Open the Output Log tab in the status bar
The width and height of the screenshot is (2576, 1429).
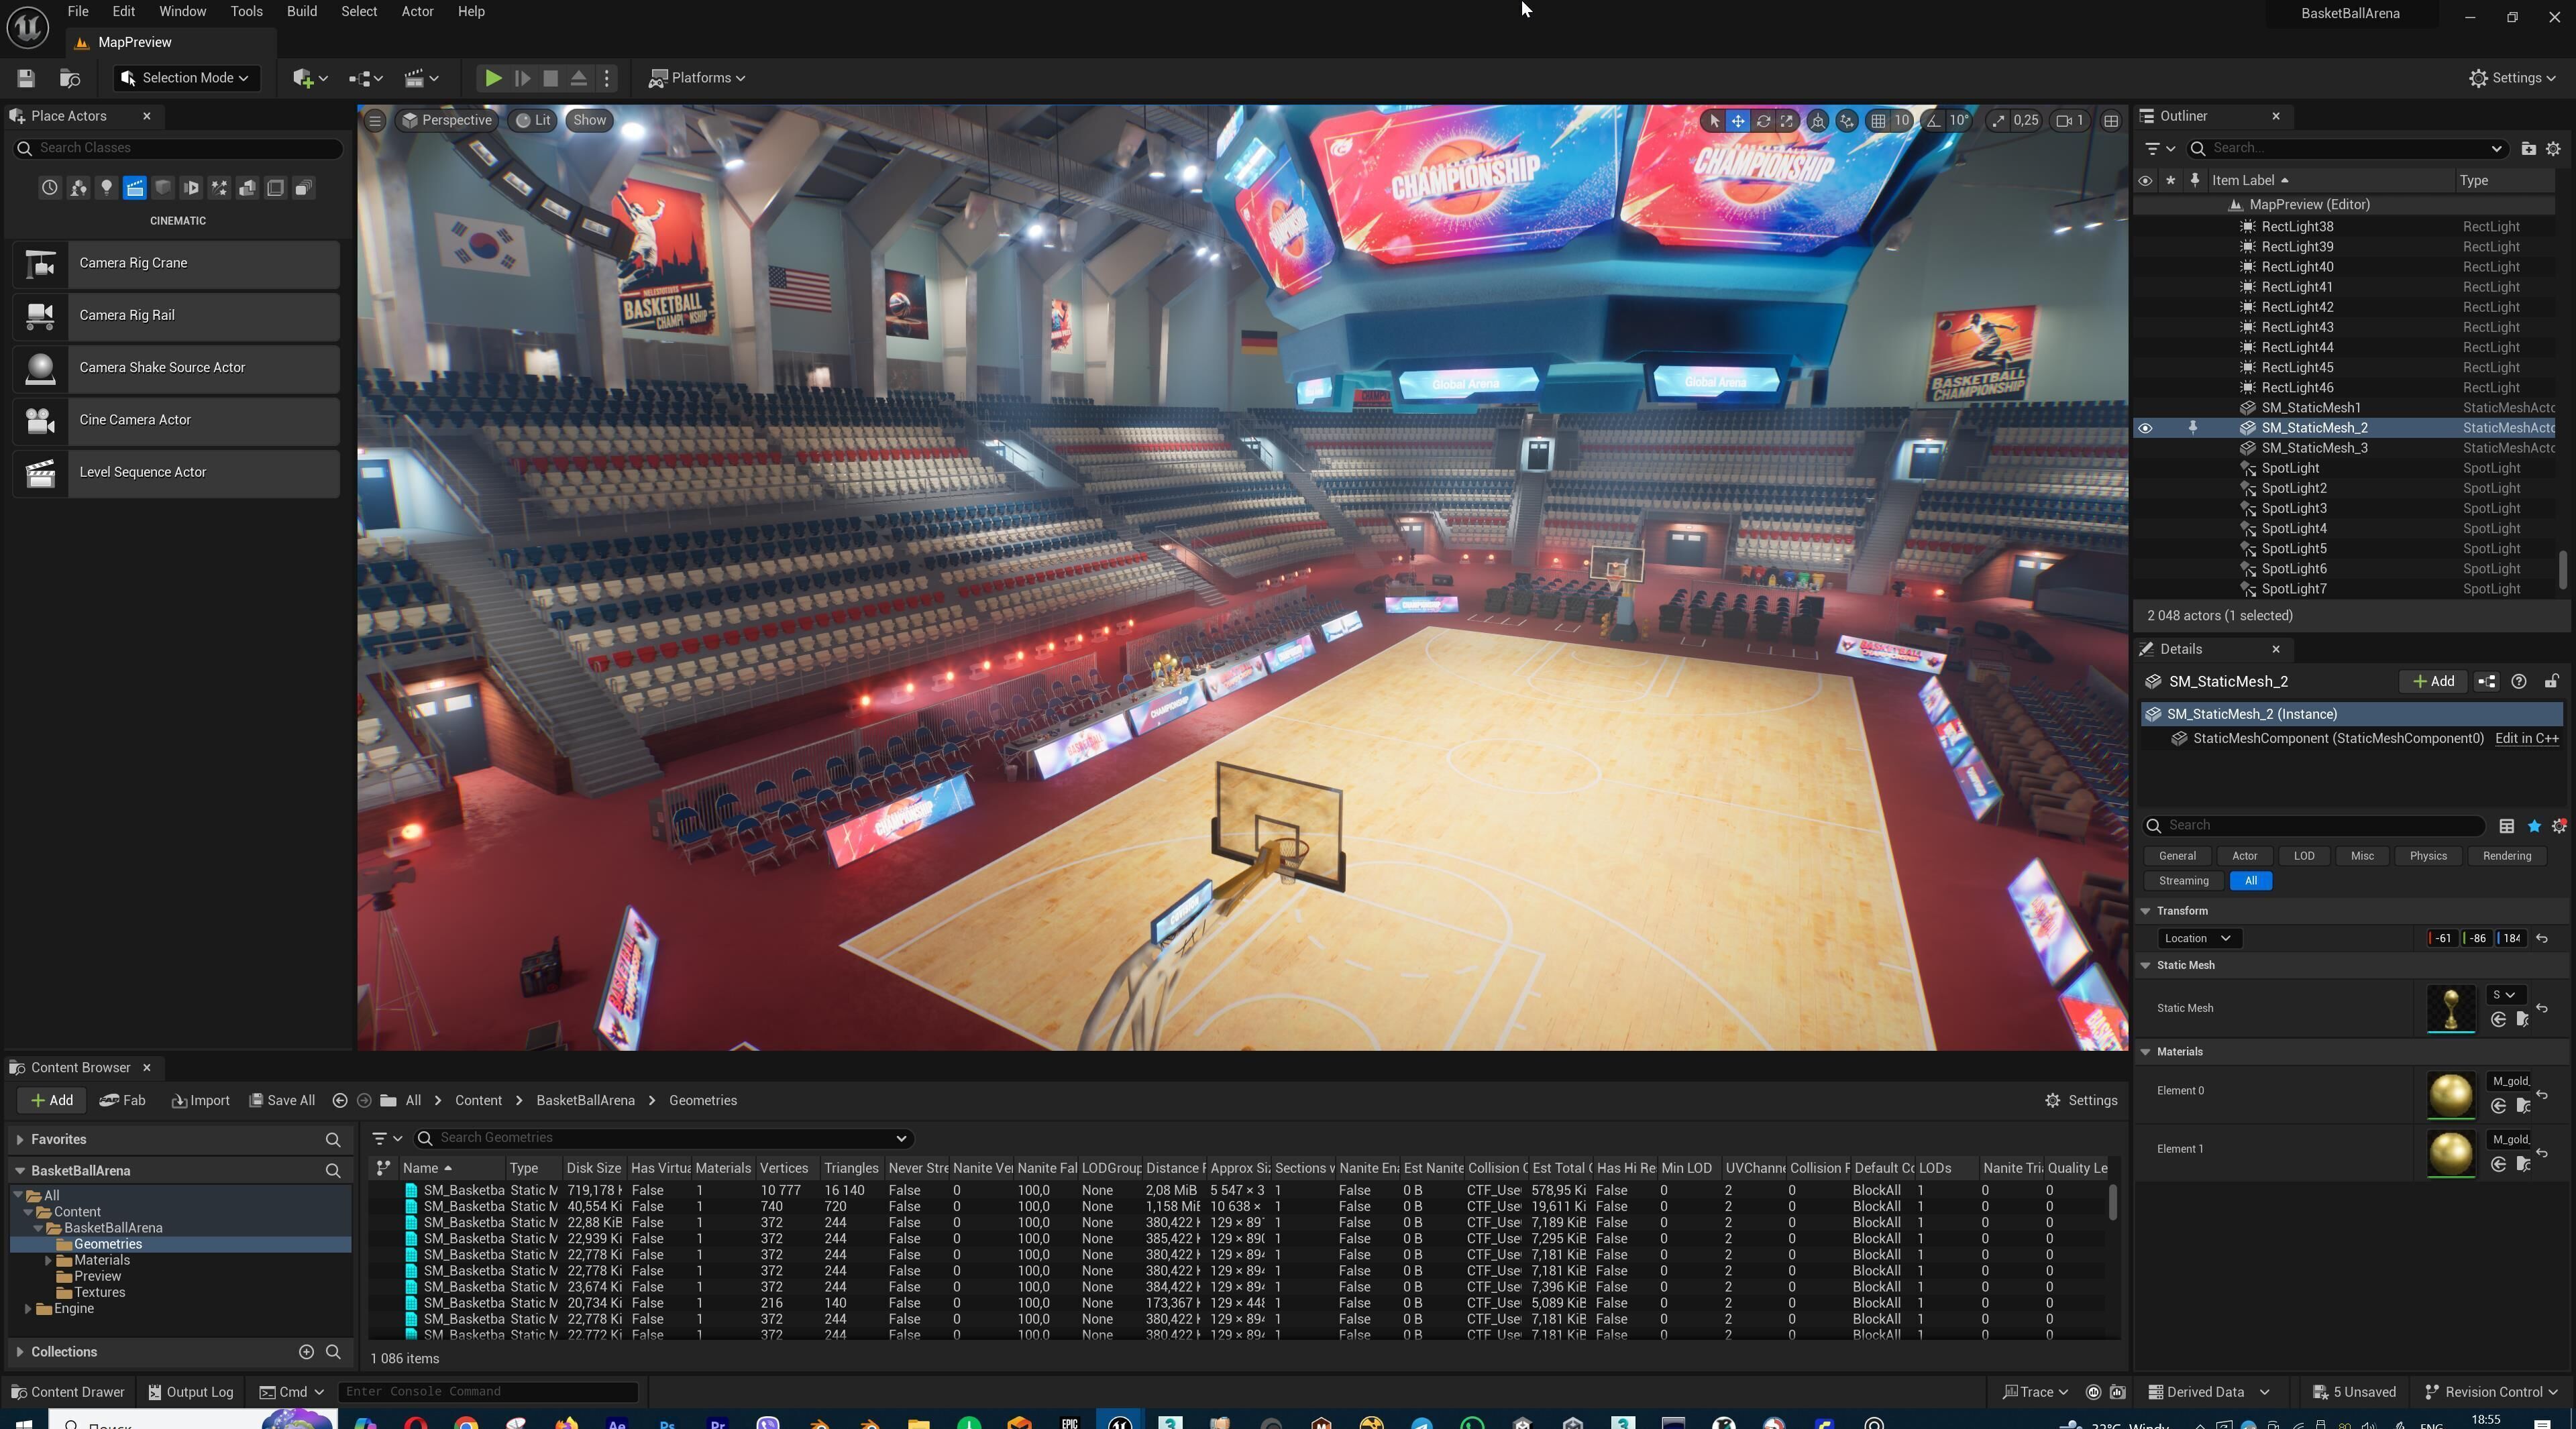[190, 1392]
